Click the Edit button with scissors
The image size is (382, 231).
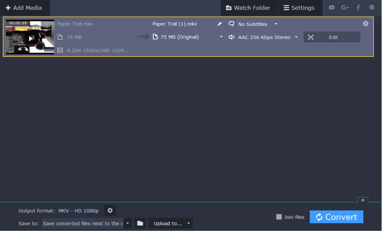tap(332, 37)
